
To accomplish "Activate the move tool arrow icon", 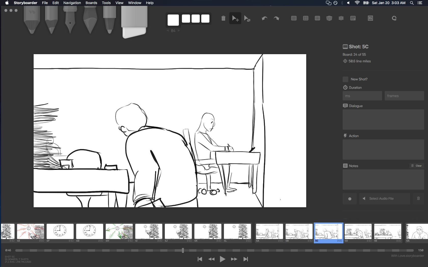I will [235, 18].
